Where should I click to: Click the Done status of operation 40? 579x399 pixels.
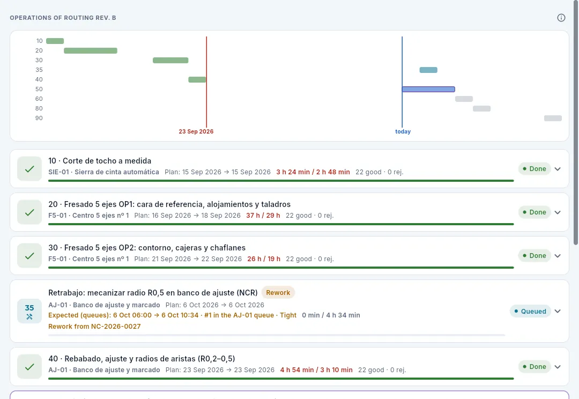click(535, 367)
